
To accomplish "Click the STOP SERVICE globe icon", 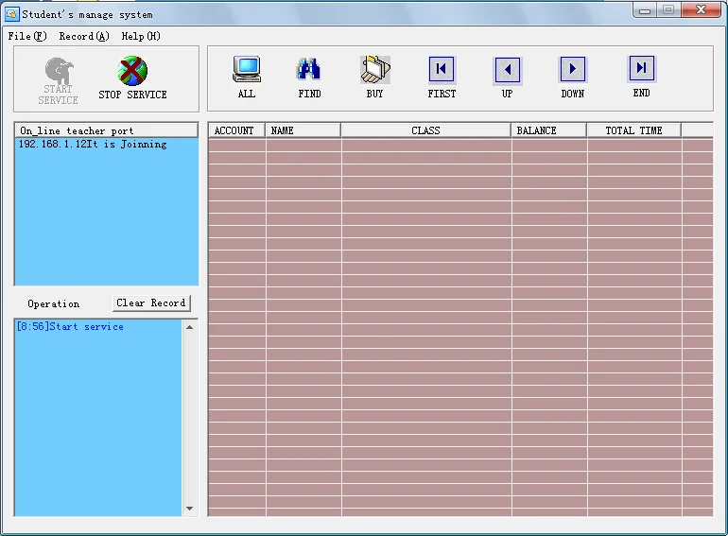I will (x=132, y=72).
